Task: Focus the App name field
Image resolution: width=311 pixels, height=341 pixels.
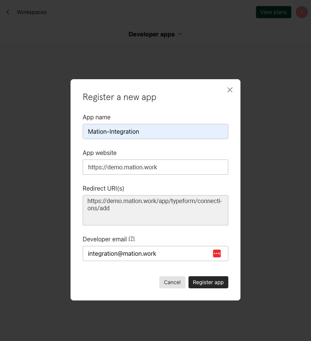Action: [155, 131]
